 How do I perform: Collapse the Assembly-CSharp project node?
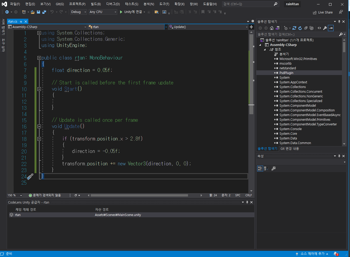[x=260, y=45]
